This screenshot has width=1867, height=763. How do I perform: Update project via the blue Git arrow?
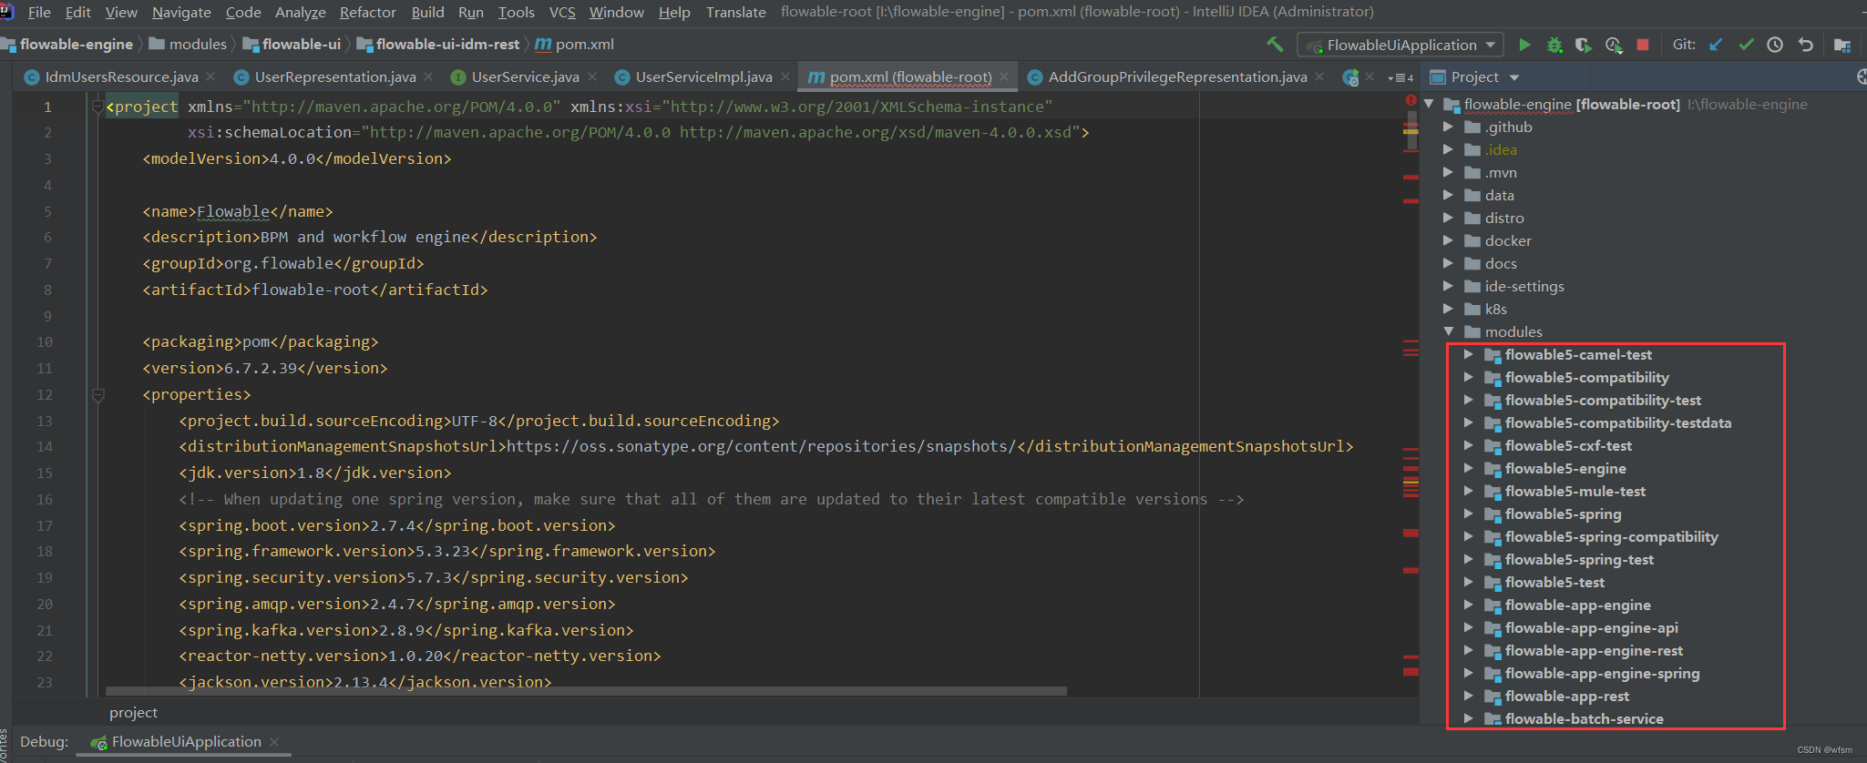click(x=1716, y=45)
